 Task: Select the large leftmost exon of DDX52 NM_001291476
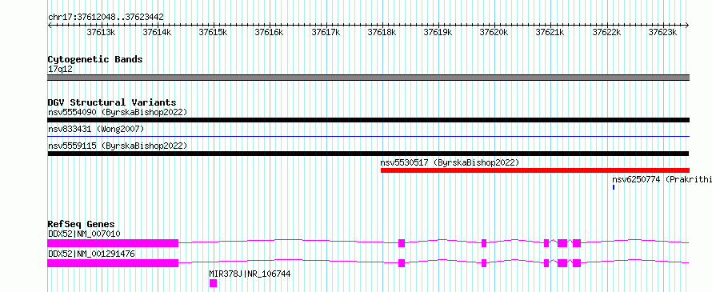coord(113,263)
